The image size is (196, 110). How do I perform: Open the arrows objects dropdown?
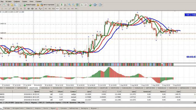point(40,9)
